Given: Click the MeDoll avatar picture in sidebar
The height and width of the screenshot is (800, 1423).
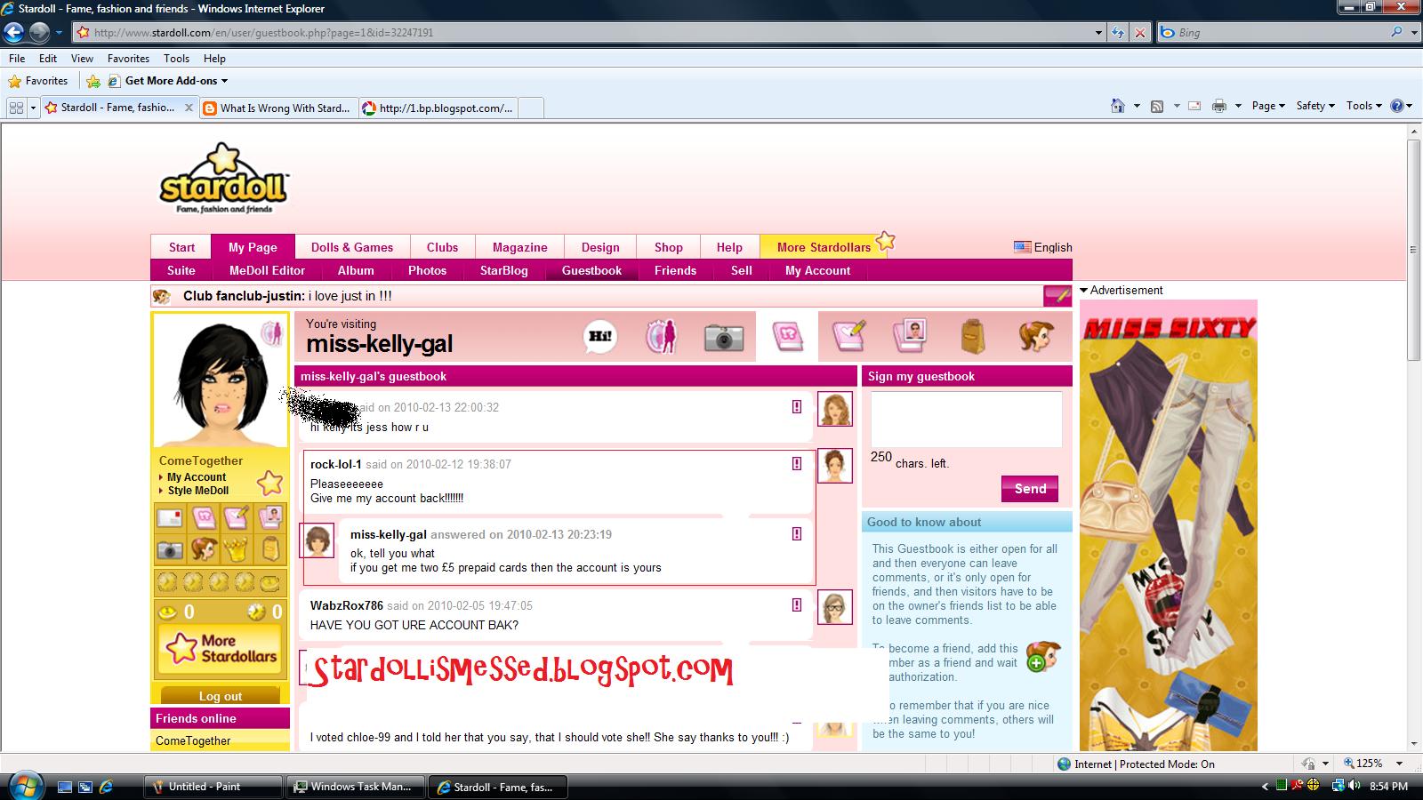Looking at the screenshot, I should point(220,380).
